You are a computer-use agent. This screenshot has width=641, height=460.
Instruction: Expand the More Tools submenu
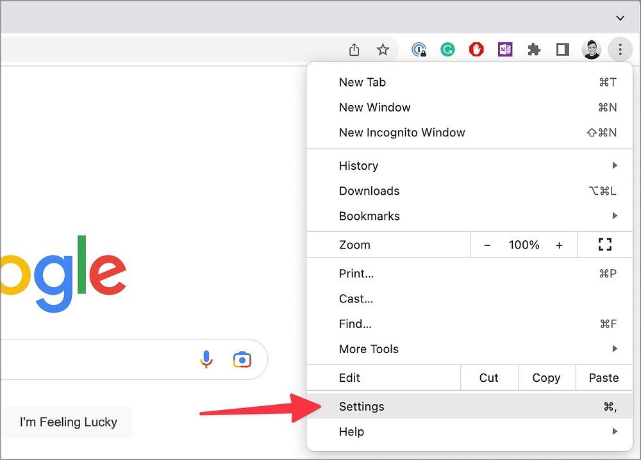click(469, 349)
